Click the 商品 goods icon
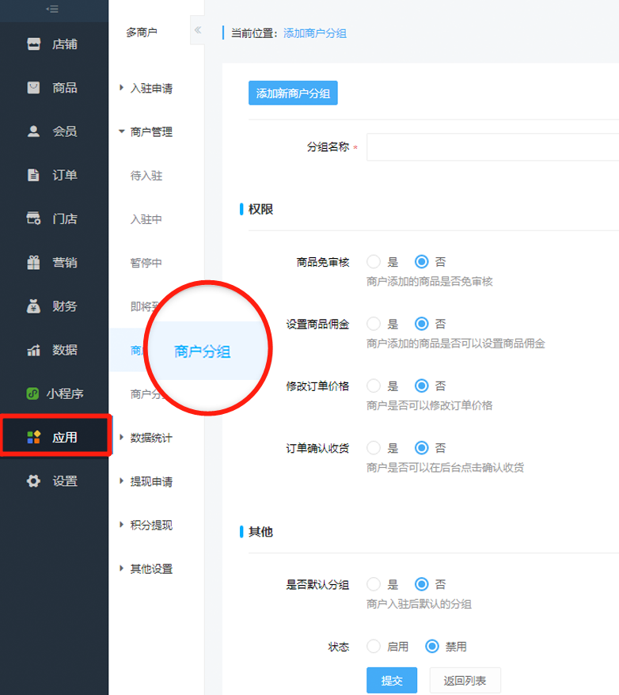The height and width of the screenshot is (695, 619). [x=34, y=88]
